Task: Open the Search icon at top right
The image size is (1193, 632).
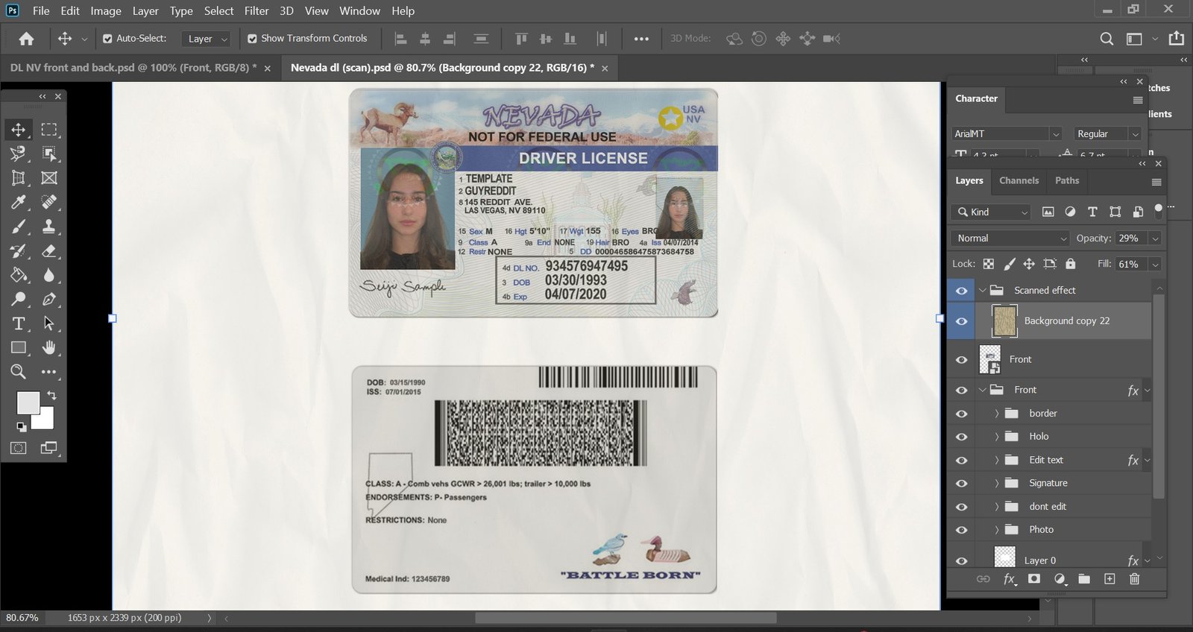Action: [x=1107, y=39]
